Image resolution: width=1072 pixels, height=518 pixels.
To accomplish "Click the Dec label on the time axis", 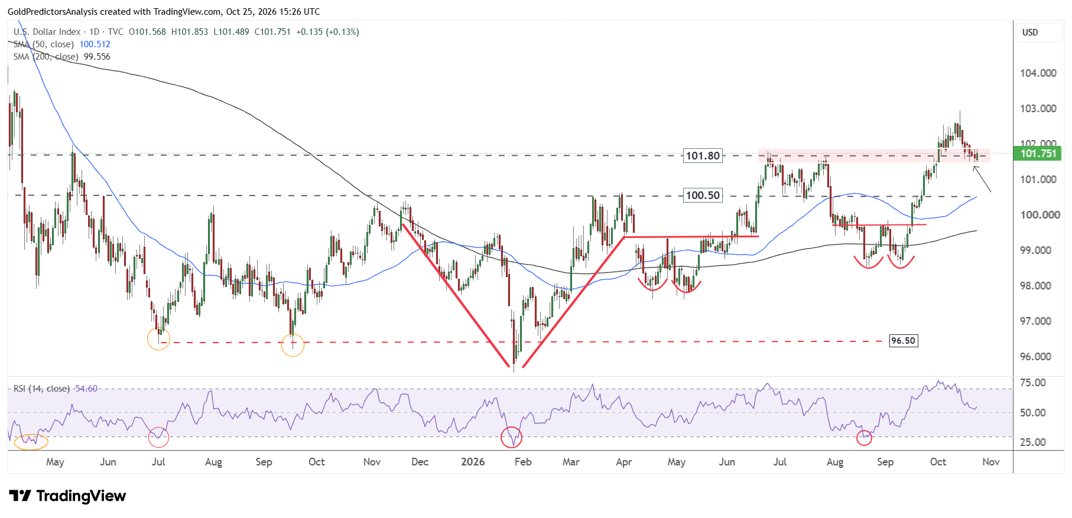I will click(x=420, y=462).
